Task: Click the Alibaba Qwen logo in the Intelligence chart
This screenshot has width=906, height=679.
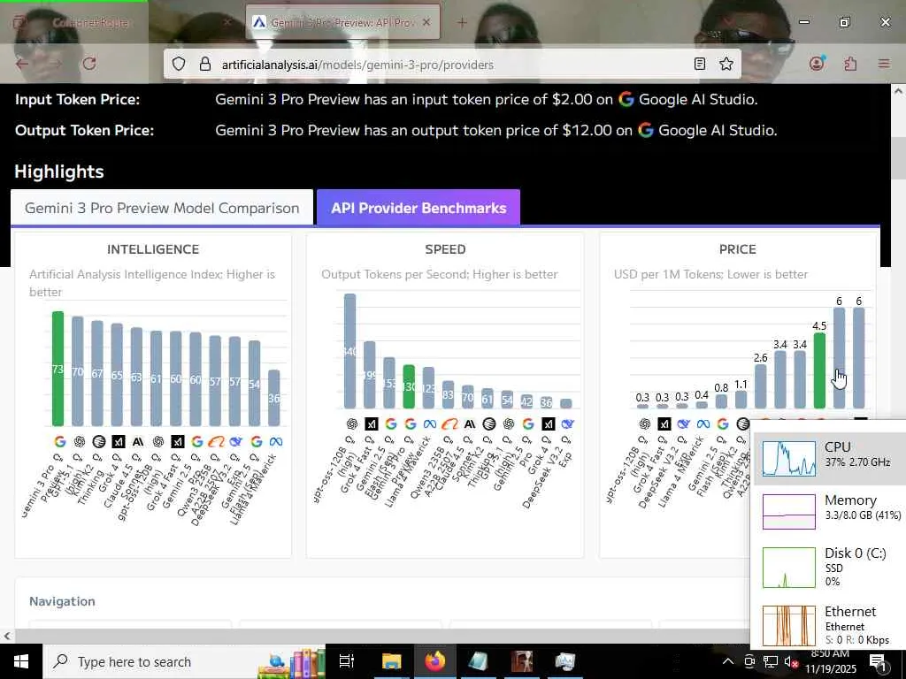Action: tap(216, 442)
